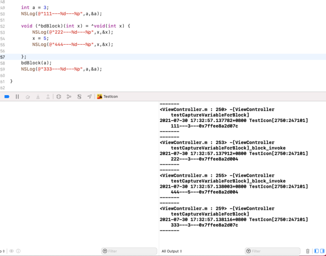Click console text '<ViewController.m : 253>'
Viewport: 326px width, 256px height.
point(193,143)
